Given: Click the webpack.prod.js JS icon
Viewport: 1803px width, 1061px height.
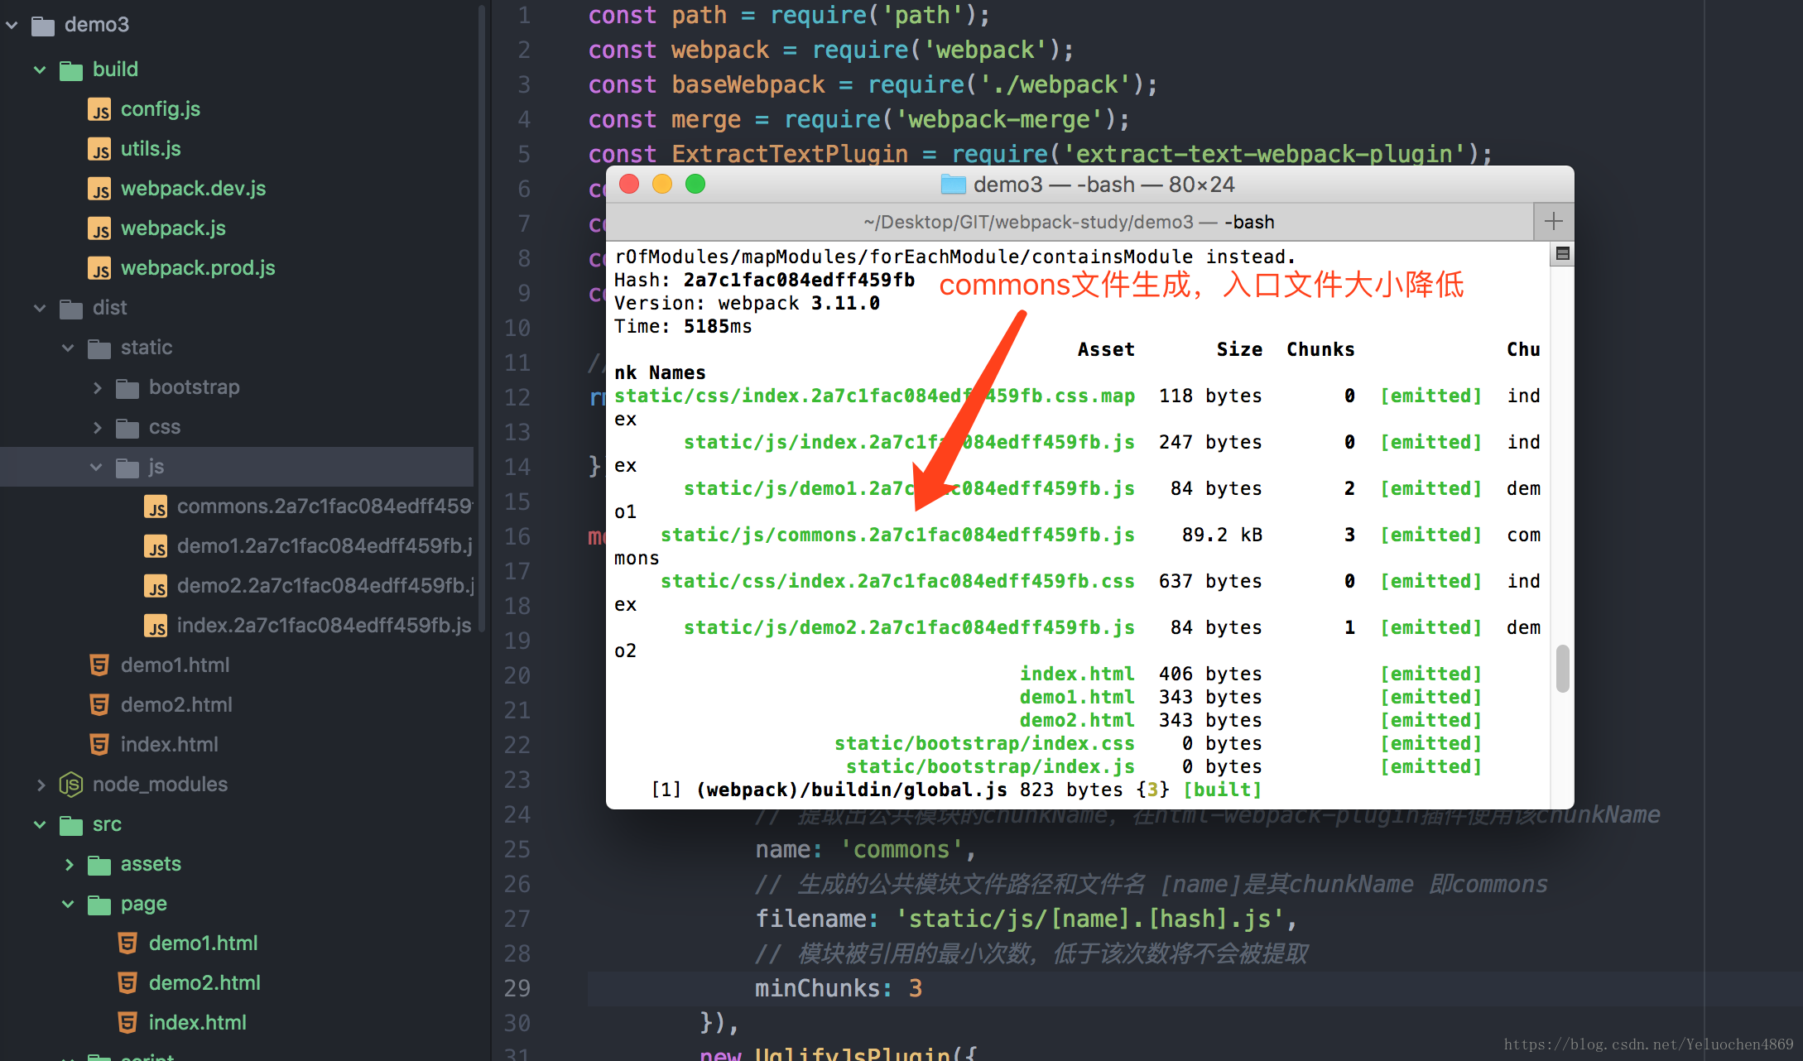Looking at the screenshot, I should coord(99,268).
